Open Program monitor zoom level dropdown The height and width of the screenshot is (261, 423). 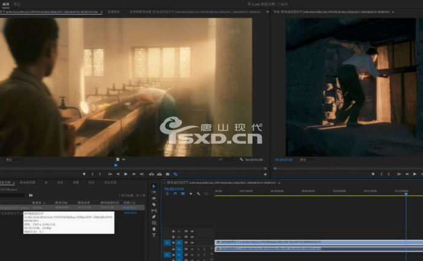click(x=308, y=160)
